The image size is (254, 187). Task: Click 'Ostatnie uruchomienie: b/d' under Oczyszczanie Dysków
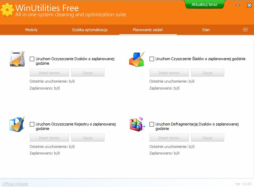coord(52,81)
